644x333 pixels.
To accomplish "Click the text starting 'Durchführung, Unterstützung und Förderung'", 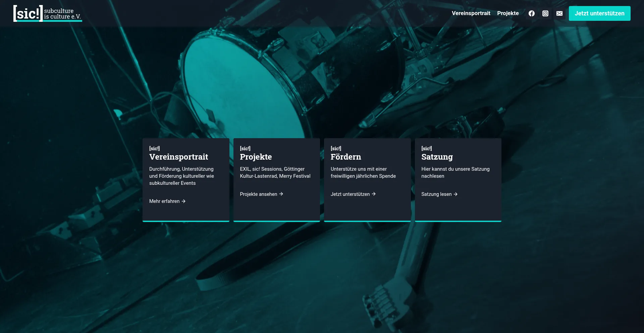I will 181,176.
